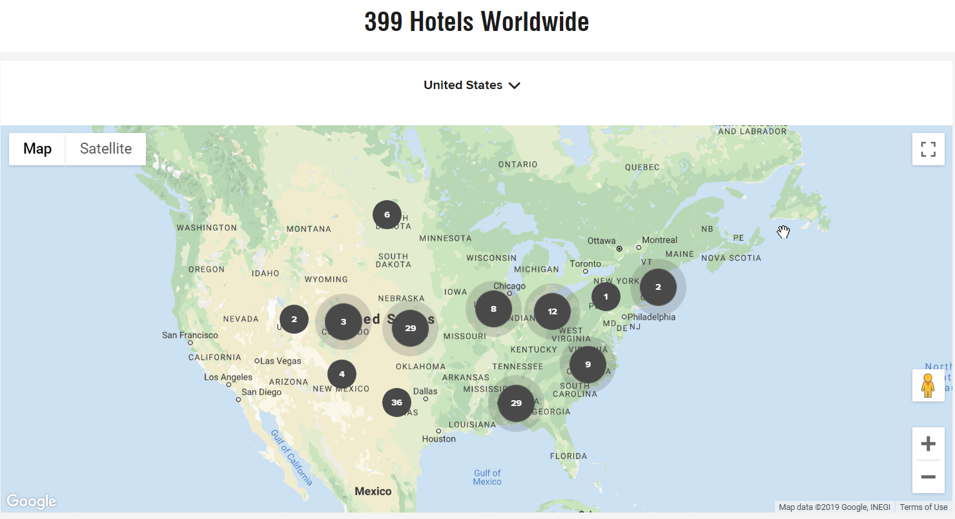Click the 12-hotel cluster marker

552,311
